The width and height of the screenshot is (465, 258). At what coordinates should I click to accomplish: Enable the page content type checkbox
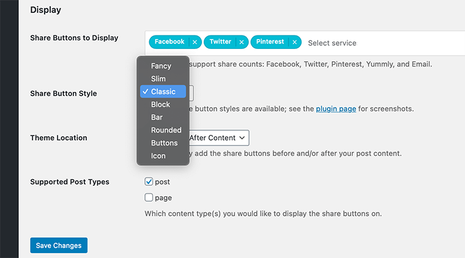point(149,197)
